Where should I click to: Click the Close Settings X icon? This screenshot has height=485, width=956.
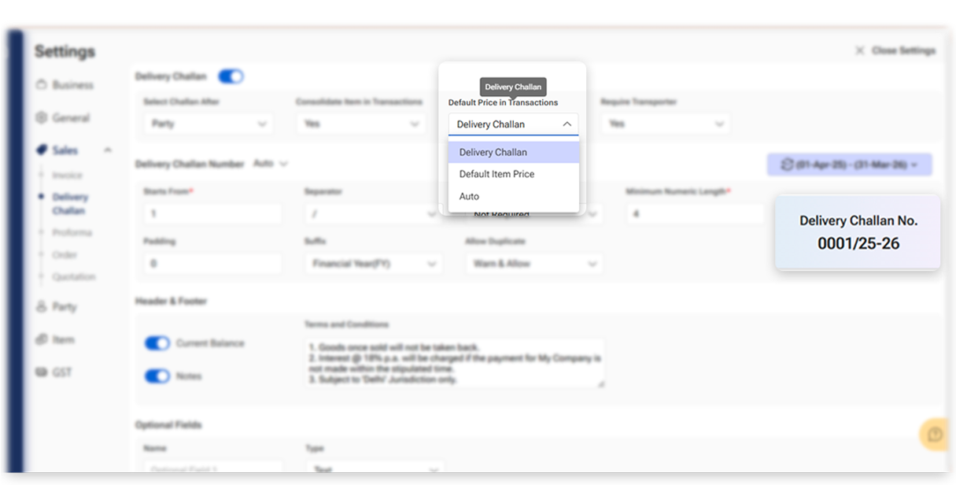click(859, 50)
